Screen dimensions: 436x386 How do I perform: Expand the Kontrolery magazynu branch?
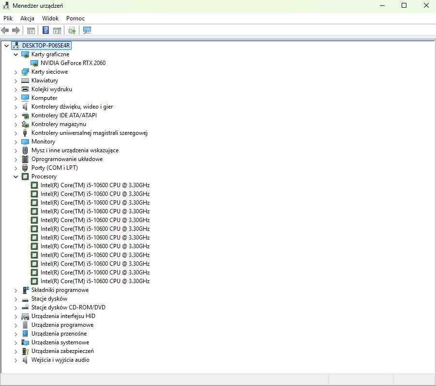16,125
